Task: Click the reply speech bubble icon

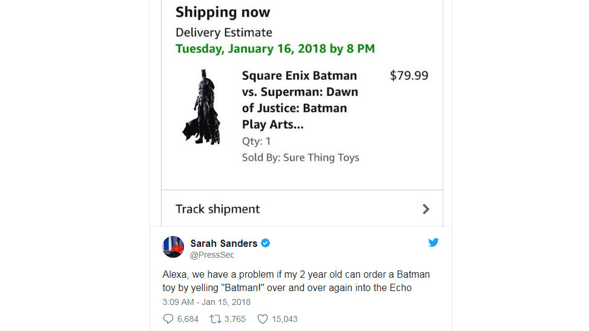Action: 168,319
